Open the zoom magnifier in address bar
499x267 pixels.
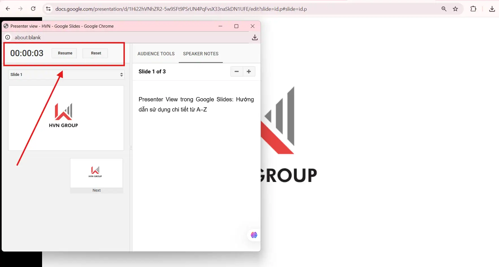pos(443,9)
